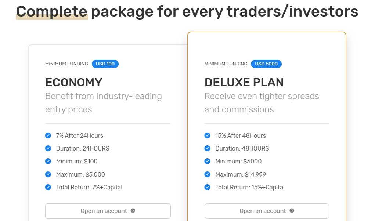The height and width of the screenshot is (221, 375).
Task: Click checkmark icon next to 15% After 48Hours
Action: pos(208,135)
